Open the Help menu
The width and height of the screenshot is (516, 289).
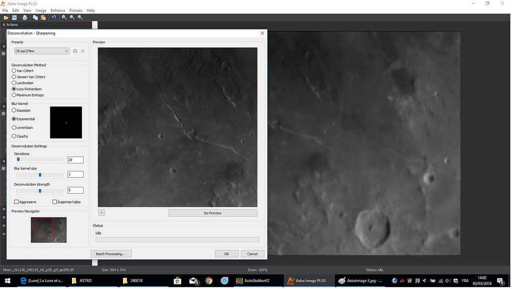coord(91,11)
